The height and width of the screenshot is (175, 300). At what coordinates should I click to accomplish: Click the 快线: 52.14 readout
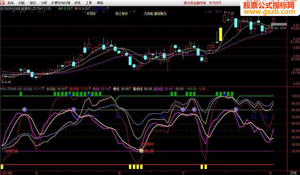(101, 89)
